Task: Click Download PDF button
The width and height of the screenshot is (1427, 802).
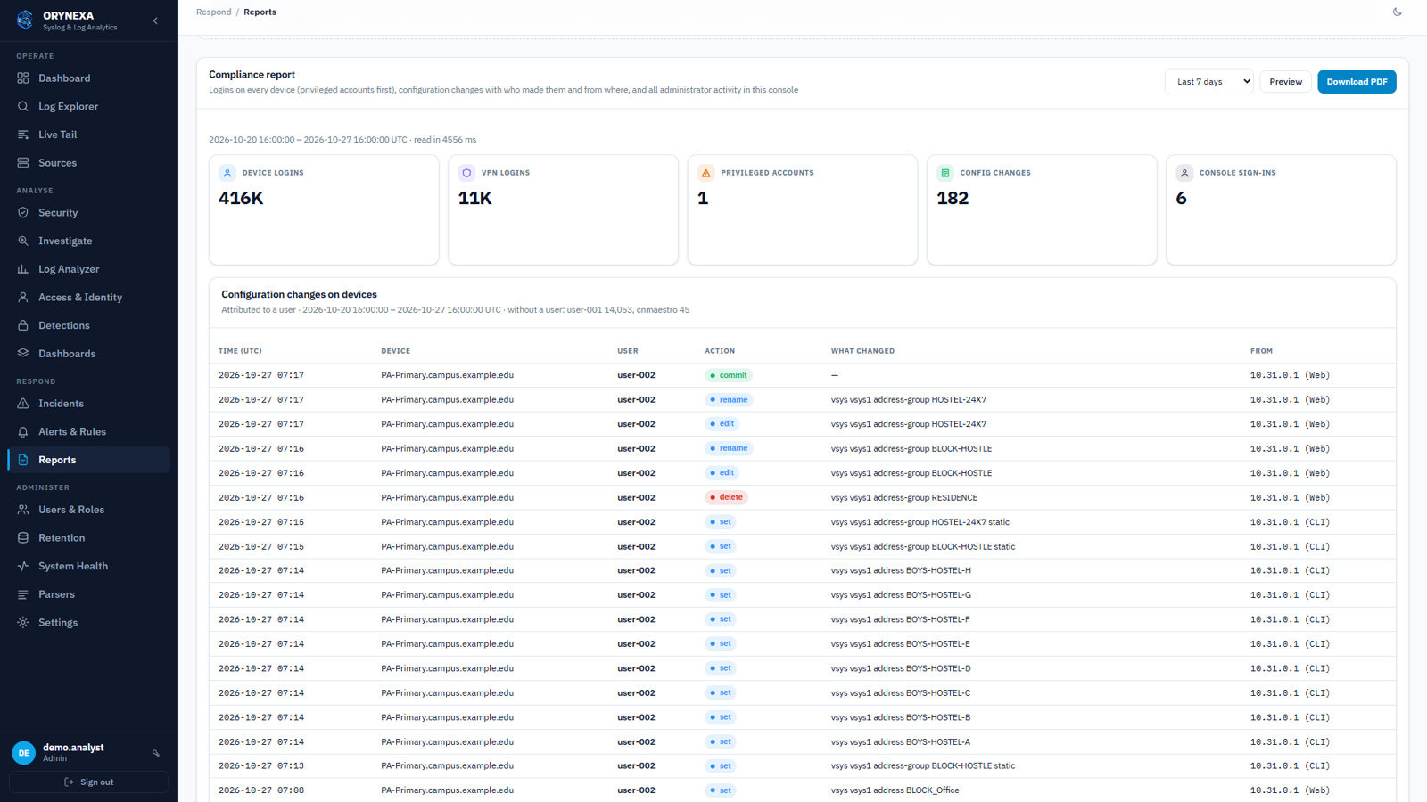Action: point(1357,82)
